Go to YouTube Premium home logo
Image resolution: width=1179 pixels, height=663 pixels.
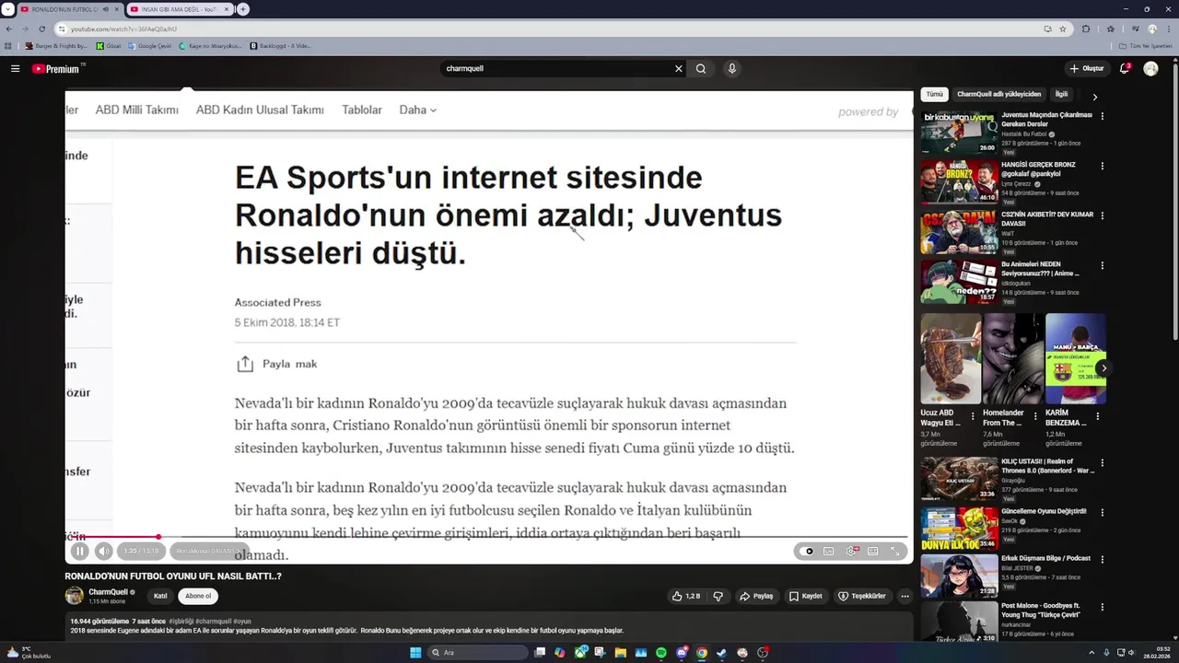pyautogui.click(x=55, y=68)
